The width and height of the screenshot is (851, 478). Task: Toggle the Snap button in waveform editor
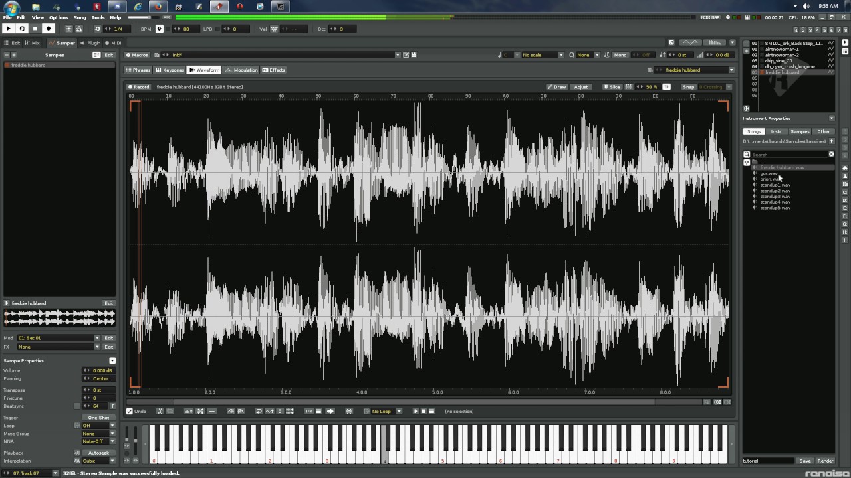click(x=688, y=87)
